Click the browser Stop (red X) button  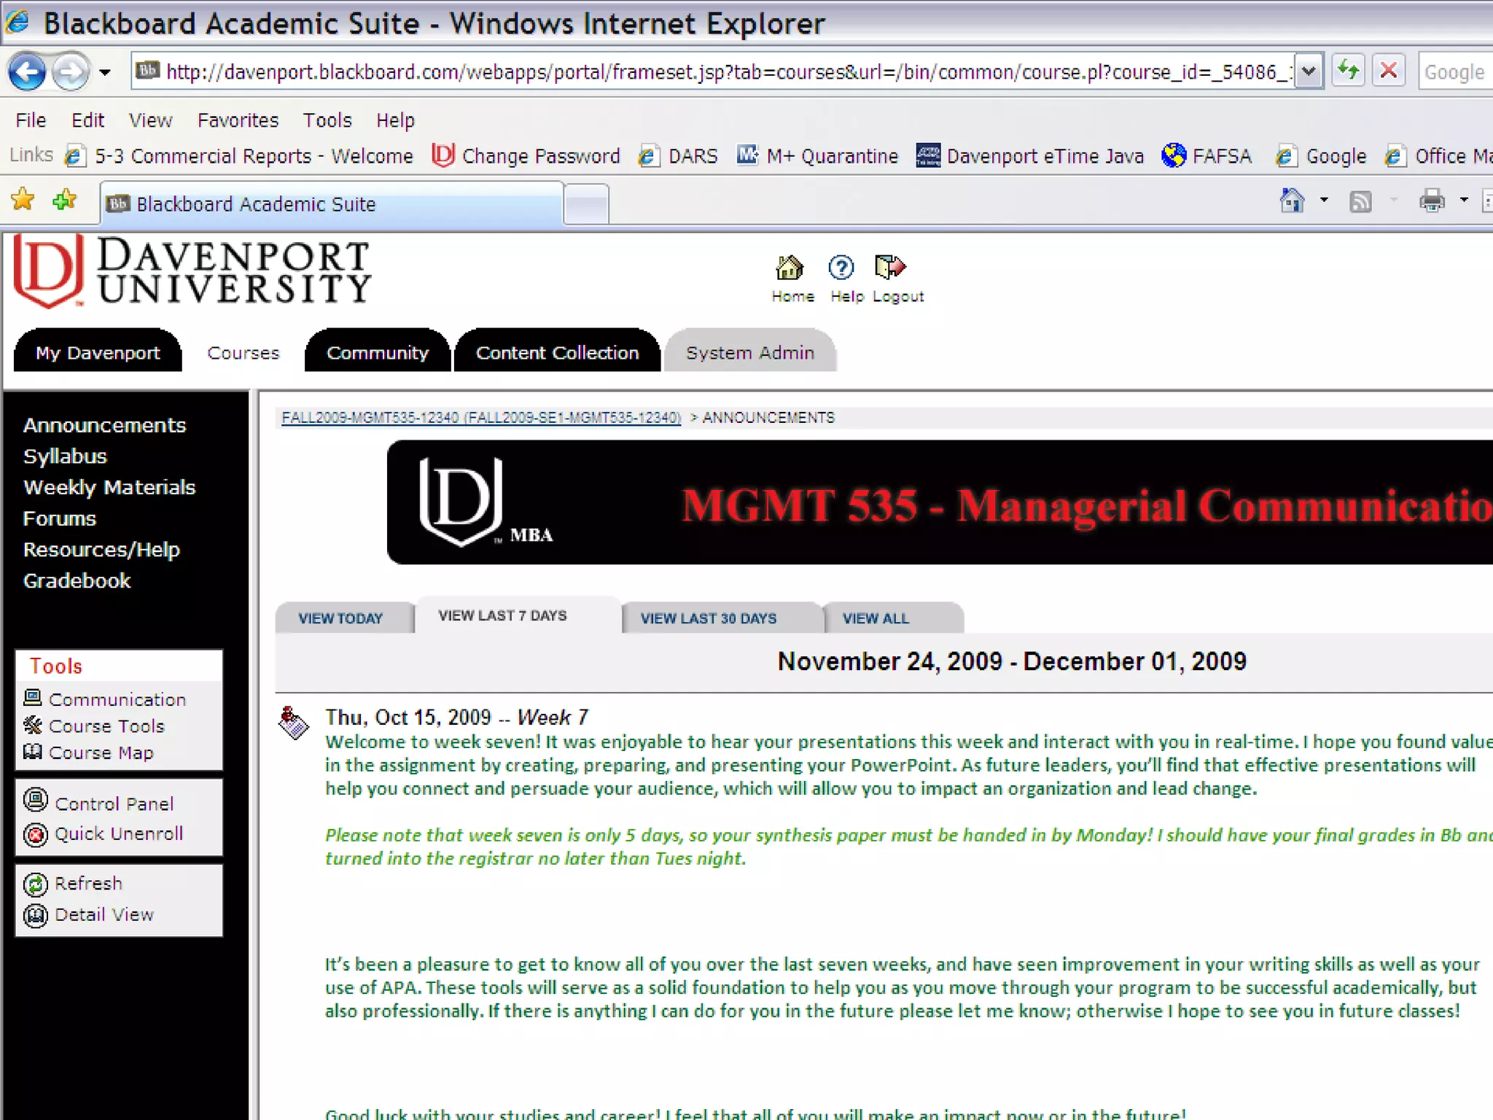tap(1389, 71)
